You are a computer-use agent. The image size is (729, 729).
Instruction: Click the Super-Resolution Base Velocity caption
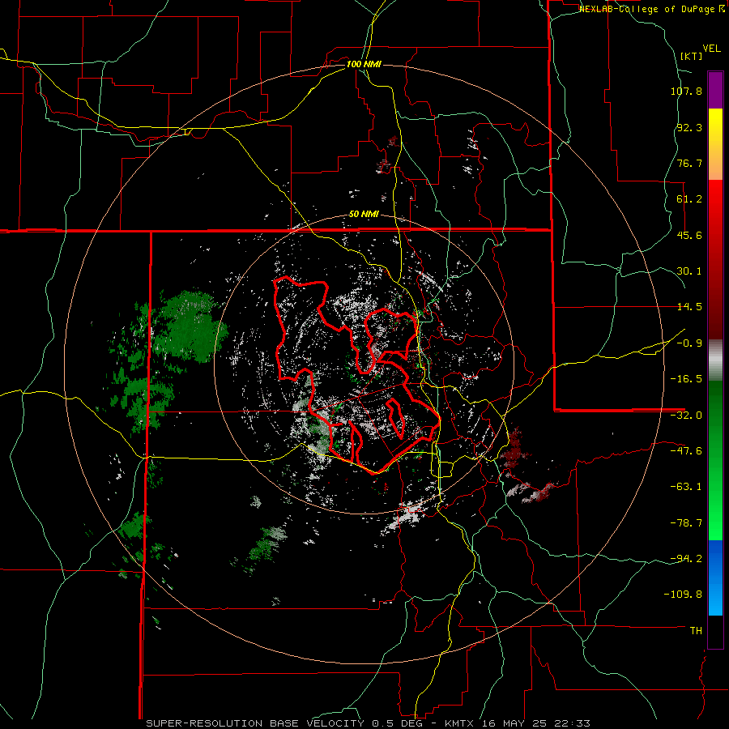369,723
